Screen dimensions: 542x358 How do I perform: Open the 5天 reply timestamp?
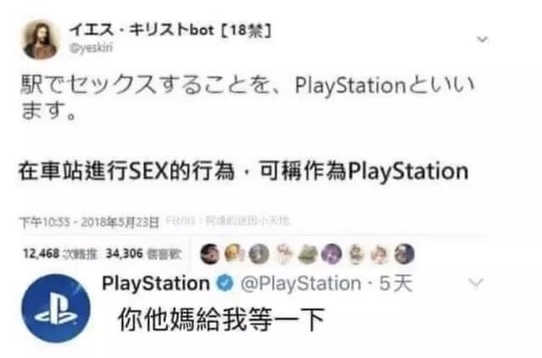(396, 283)
